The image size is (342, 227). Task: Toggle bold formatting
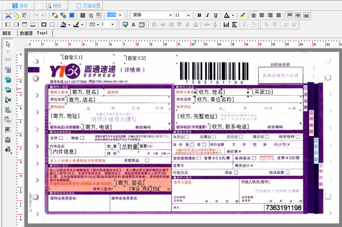pyautogui.click(x=199, y=15)
